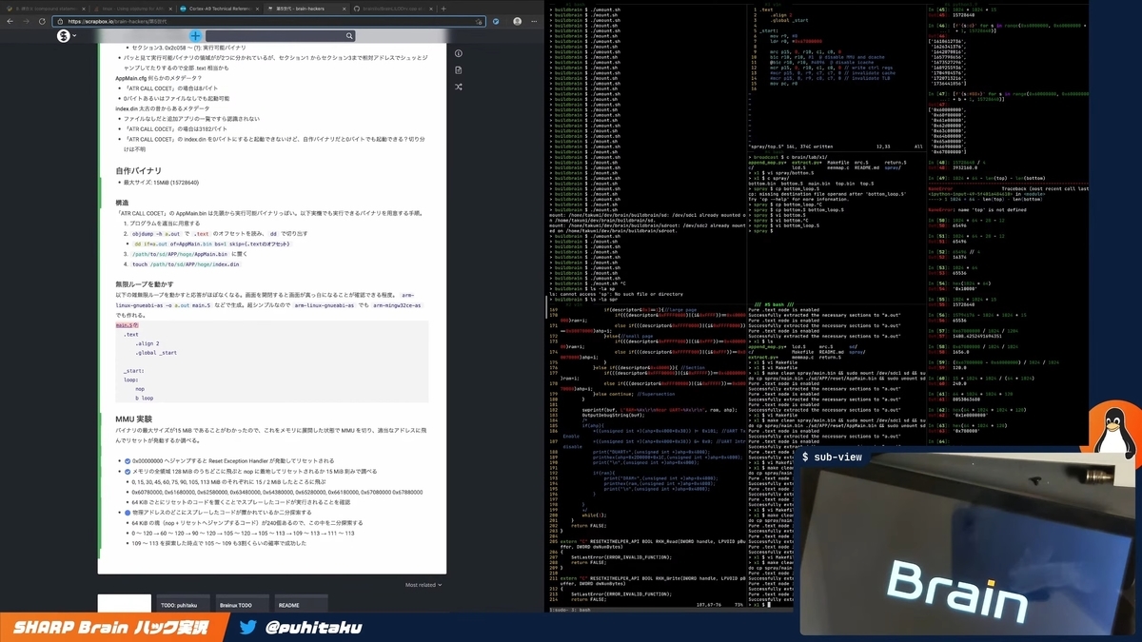Image resolution: width=1142 pixels, height=642 pixels.
Task: Click the 'MMU 実験' heading
Action: (133, 418)
